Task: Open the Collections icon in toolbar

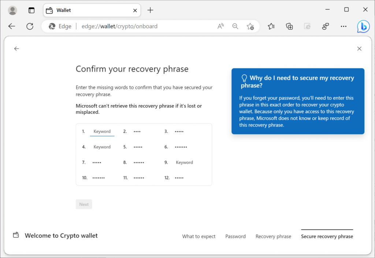Action: [x=289, y=26]
